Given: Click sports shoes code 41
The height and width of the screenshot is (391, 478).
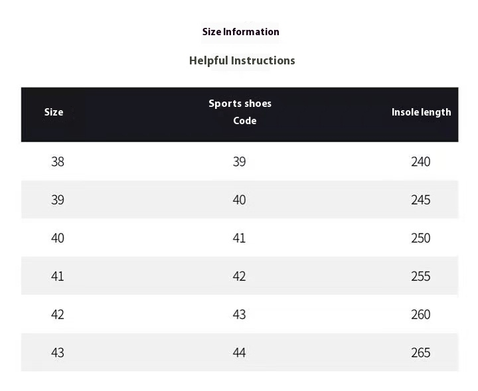Looking at the screenshot, I should click(x=239, y=238).
